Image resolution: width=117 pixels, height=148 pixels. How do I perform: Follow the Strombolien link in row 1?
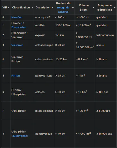19,27
